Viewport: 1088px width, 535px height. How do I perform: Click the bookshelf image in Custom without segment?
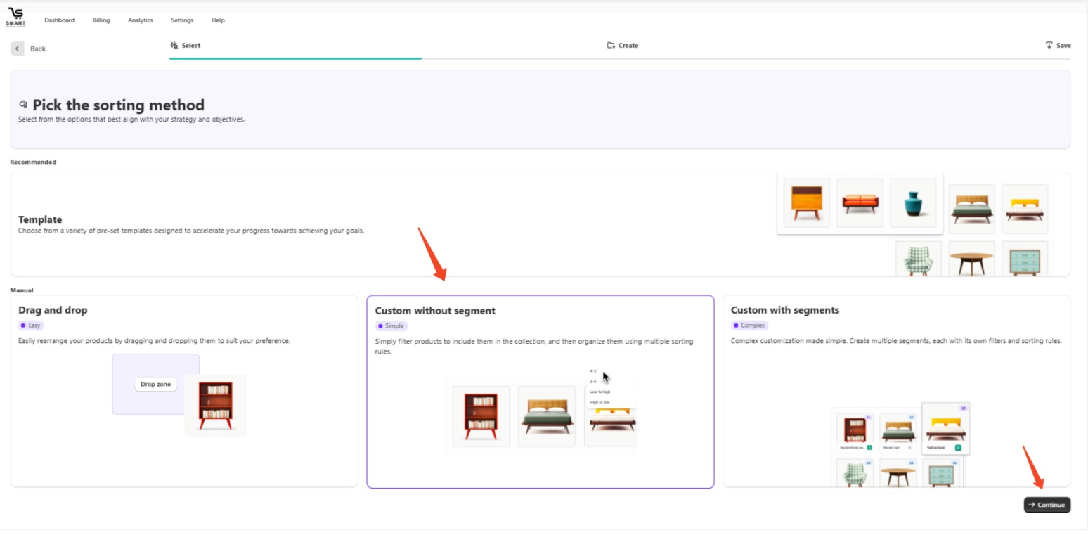pos(481,416)
